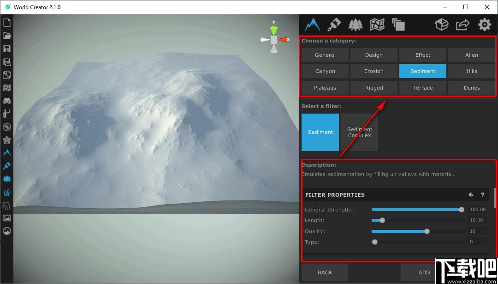Reset filter properties with the back arrow
498x284 pixels.
tap(471, 194)
